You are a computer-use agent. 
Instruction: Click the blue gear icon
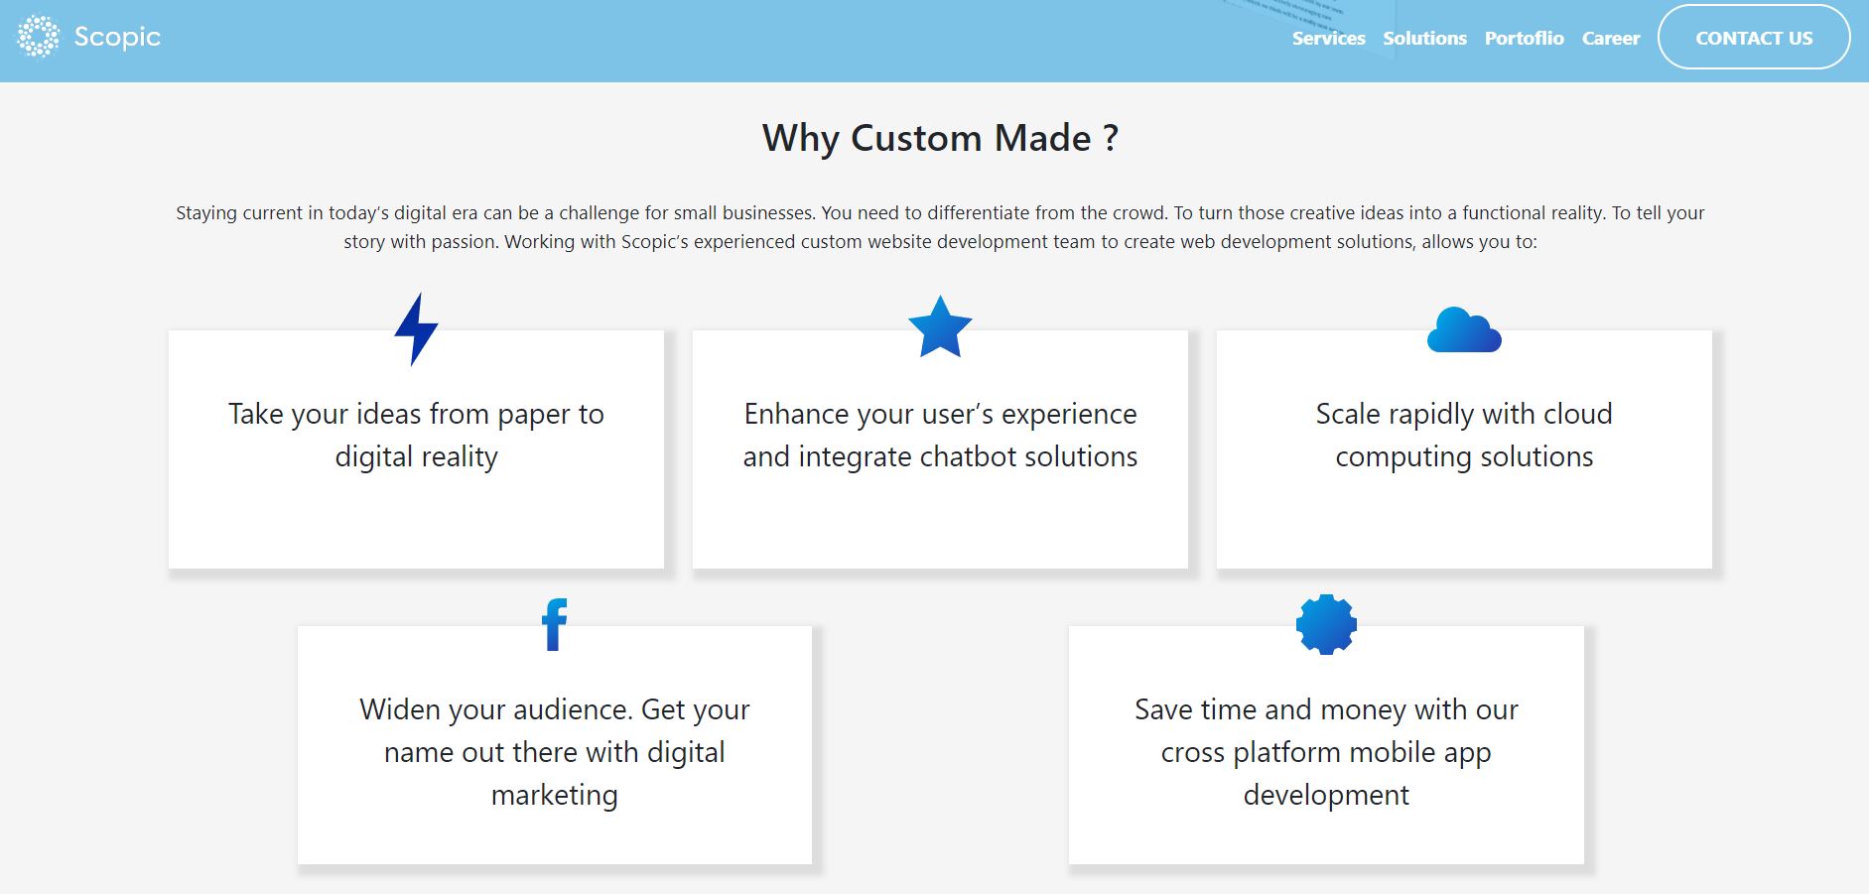1326,624
